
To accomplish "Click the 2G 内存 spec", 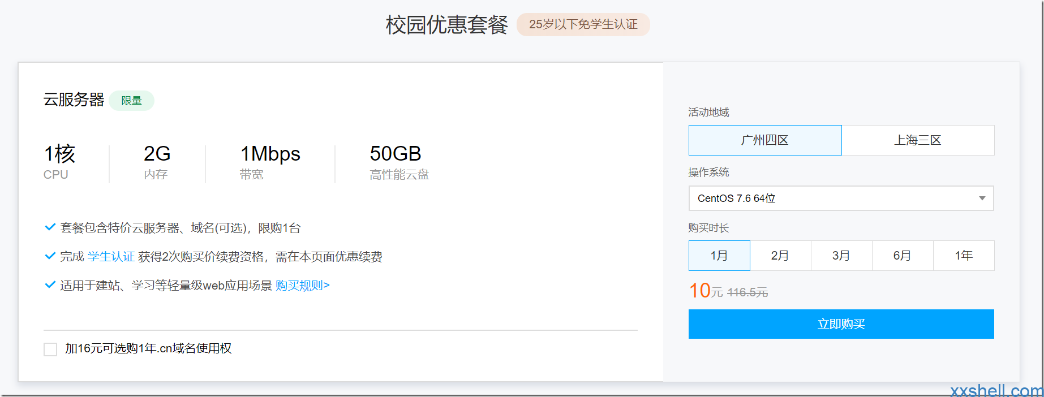I will (157, 162).
